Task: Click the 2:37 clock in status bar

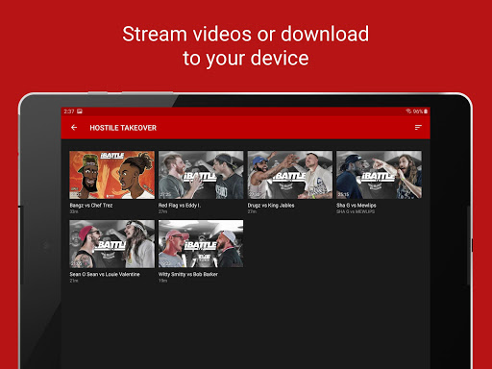Action: 69,111
